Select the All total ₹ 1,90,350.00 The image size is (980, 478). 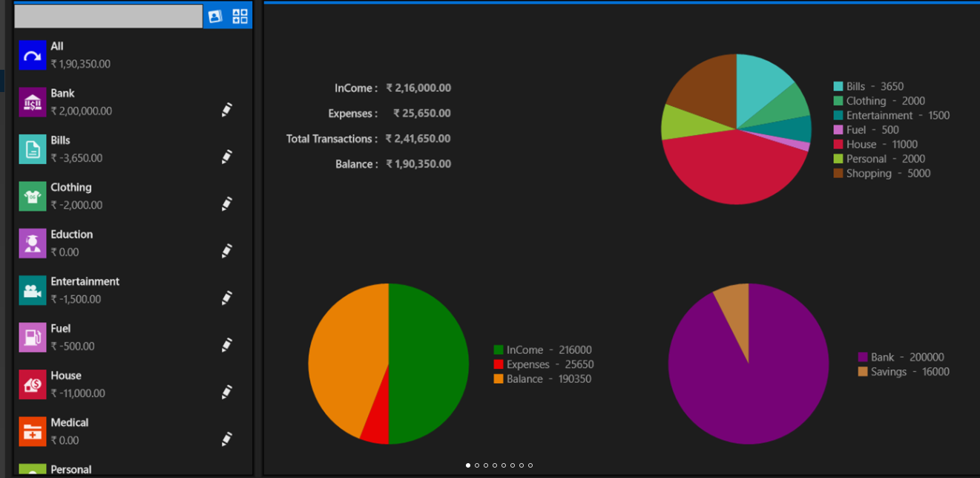tap(80, 64)
